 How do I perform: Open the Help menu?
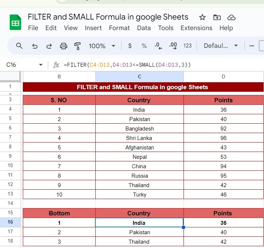click(226, 28)
